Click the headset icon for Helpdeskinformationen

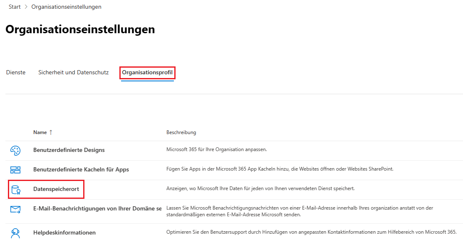[15, 233]
